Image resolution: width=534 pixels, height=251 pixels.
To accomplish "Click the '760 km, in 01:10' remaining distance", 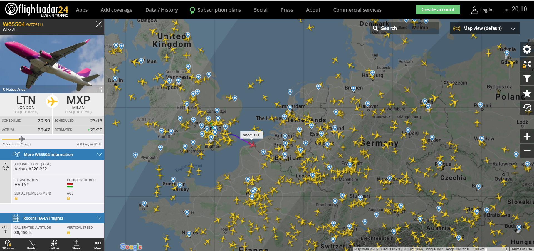I will coord(89,144).
